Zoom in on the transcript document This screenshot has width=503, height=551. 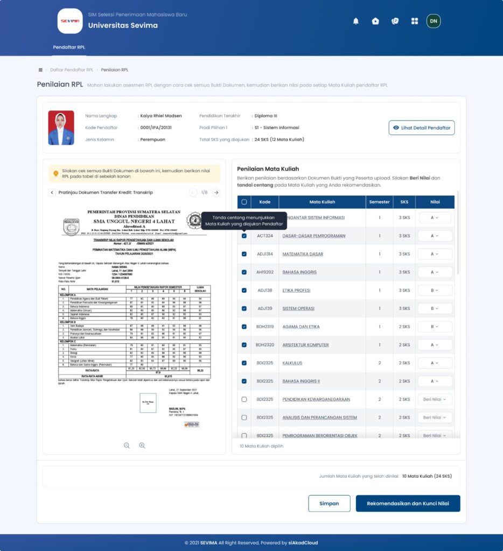click(141, 446)
